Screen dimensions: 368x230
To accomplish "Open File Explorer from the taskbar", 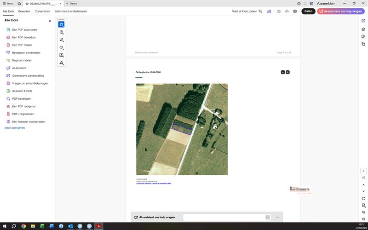I will pyautogui.click(x=33, y=226).
